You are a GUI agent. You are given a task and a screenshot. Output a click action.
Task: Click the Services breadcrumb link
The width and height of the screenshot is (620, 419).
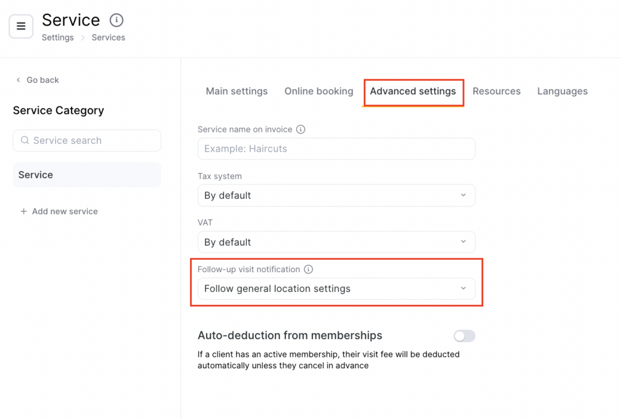pos(108,37)
